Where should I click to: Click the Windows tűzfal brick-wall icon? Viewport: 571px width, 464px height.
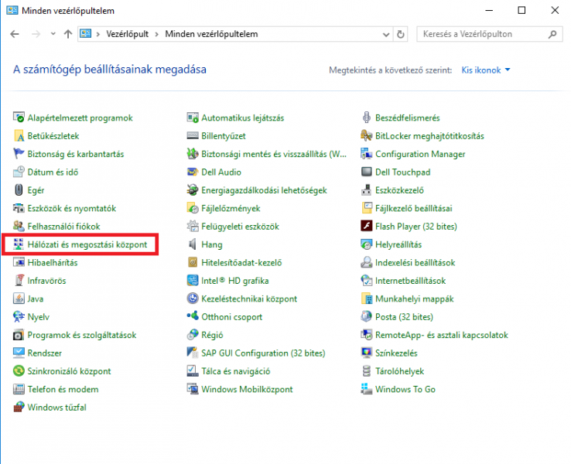(x=19, y=407)
